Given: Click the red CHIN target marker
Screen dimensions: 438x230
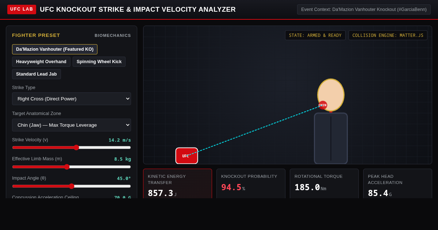Looking at the screenshot, I should click(x=323, y=105).
